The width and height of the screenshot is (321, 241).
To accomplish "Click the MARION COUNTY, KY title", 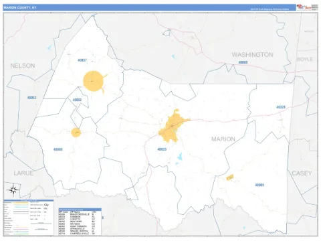I will click(x=20, y=7).
